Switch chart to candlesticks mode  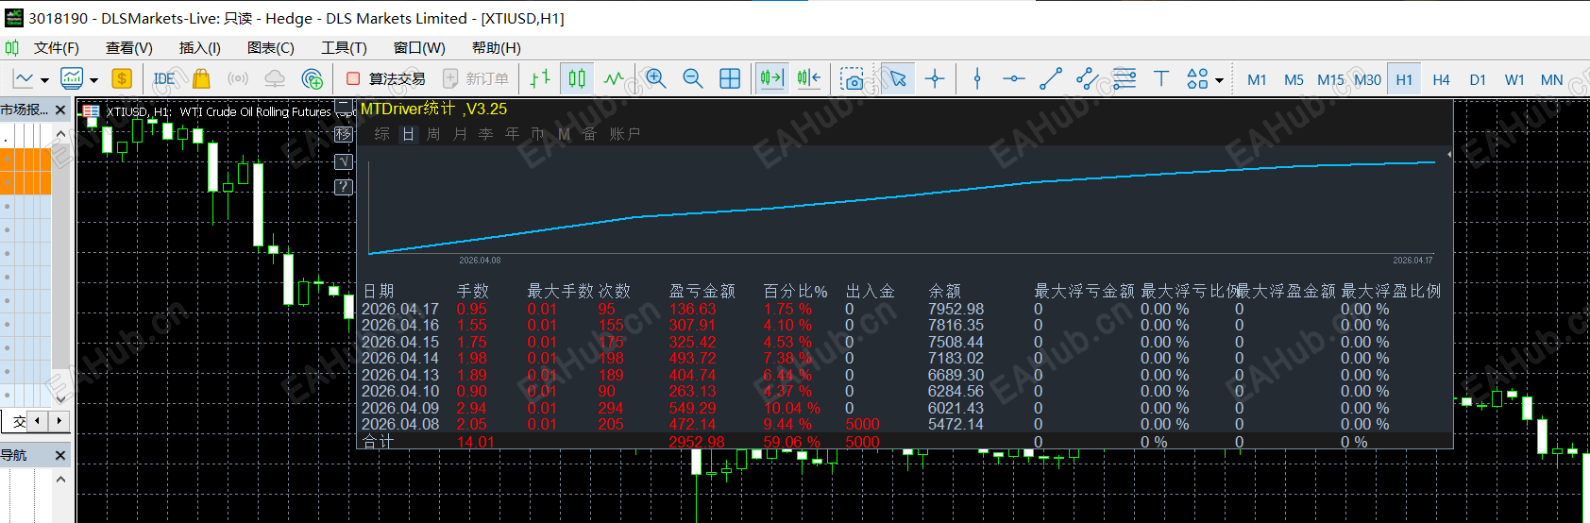tap(577, 79)
